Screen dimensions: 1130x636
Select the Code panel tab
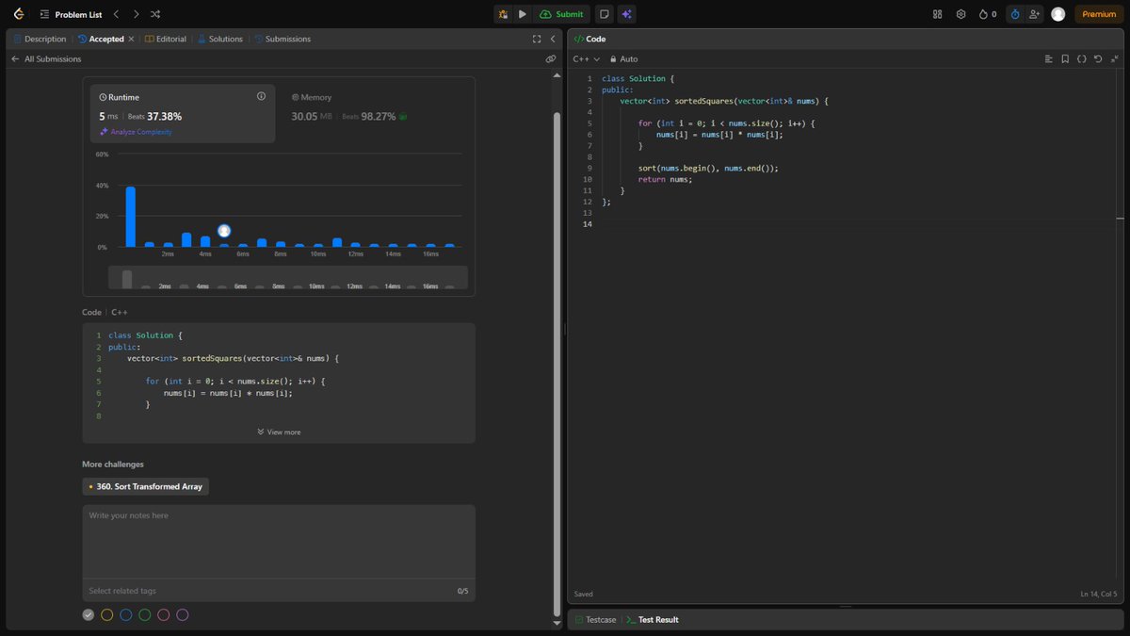(589, 39)
